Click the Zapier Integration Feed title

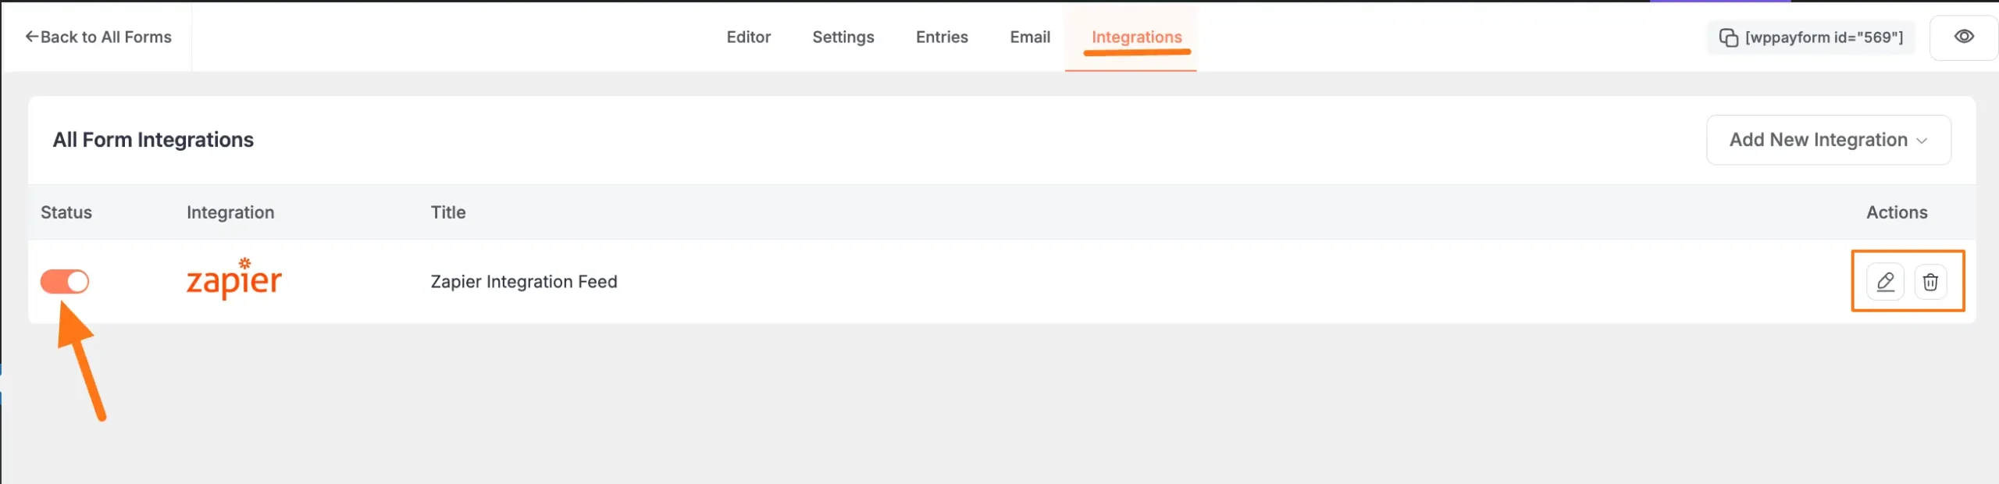(523, 282)
